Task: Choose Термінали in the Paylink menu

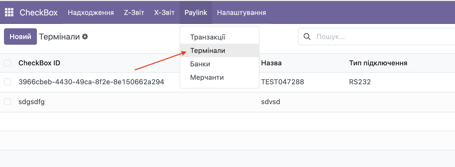Action: pyautogui.click(x=208, y=50)
